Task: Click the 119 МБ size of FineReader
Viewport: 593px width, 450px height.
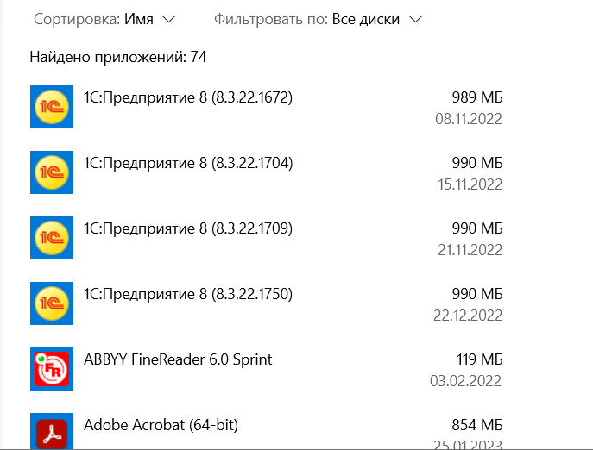Action: pyautogui.click(x=480, y=359)
